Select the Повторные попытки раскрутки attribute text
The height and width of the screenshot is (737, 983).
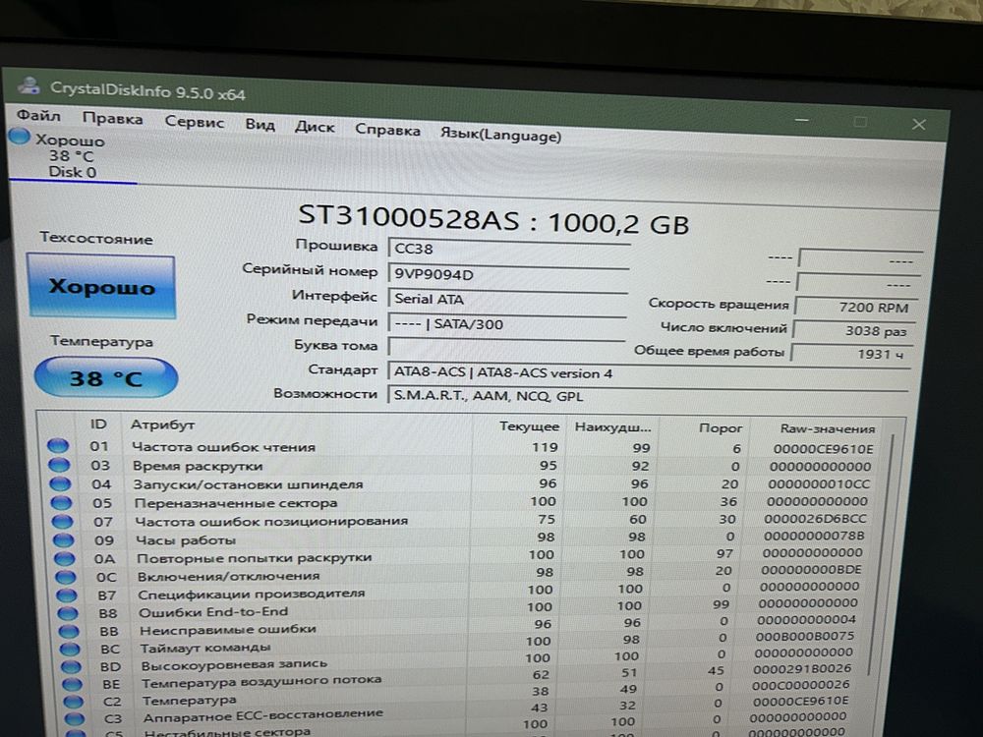255,558
